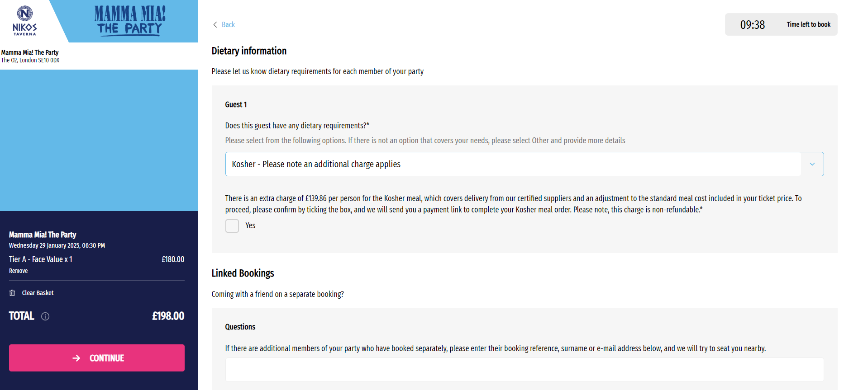844x390 pixels.
Task: Expand the dietary dropdown using its chevron arrow
Action: pyautogui.click(x=812, y=164)
